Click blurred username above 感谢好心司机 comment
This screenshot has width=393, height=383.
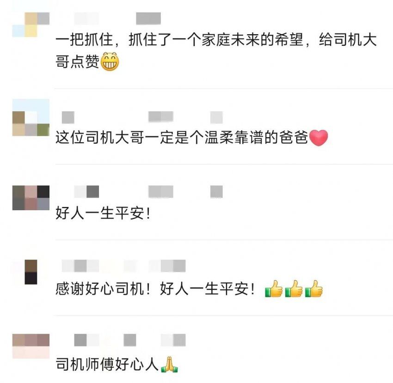123,266
